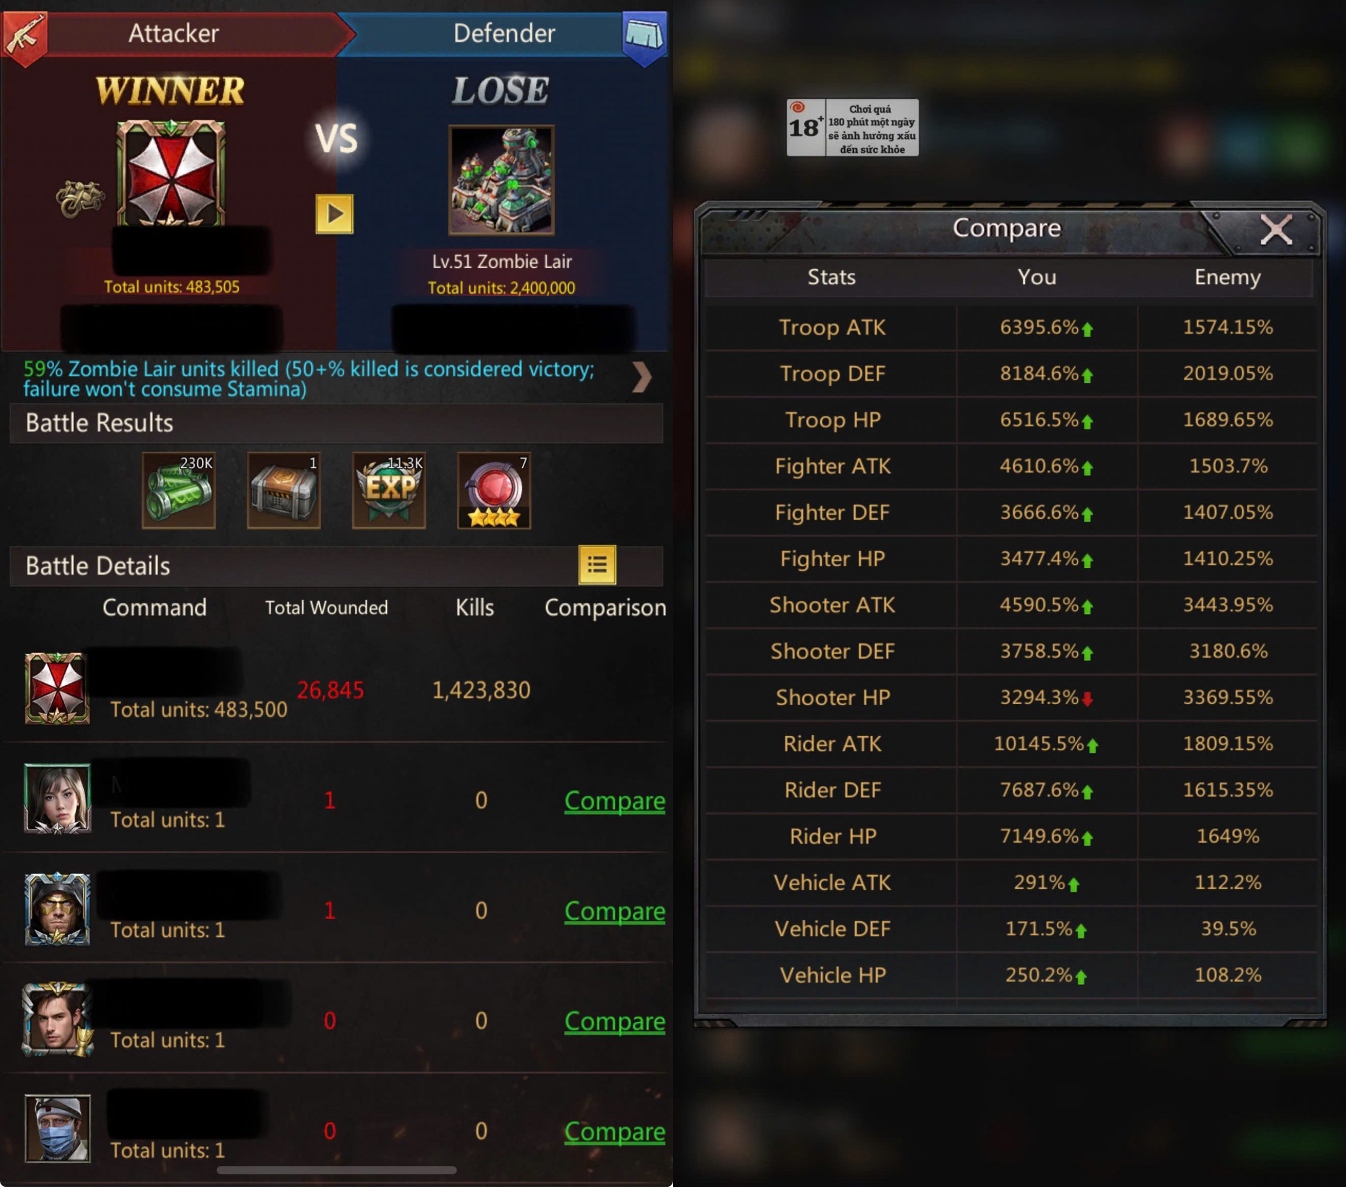Tap the Umbrella commander row avatar
Image resolution: width=1346 pixels, height=1187 pixels.
coord(57,688)
